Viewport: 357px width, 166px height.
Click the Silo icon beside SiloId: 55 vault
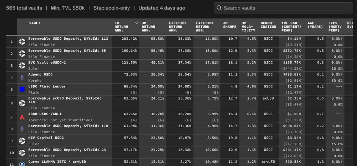coord(22,53)
